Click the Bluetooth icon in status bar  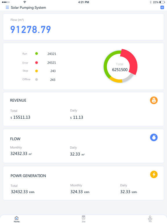click(150, 2)
